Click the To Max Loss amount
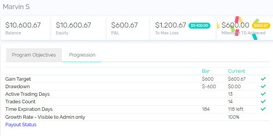This screenshot has width=273, height=136. (170, 25)
